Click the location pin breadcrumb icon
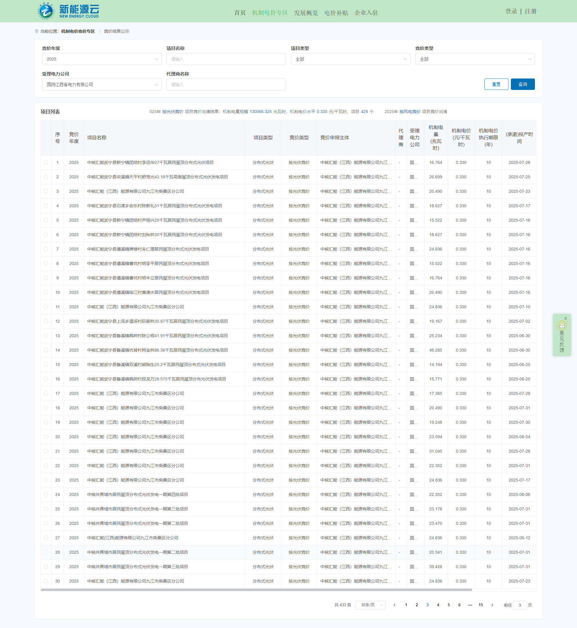This screenshot has width=577, height=628. tap(37, 31)
